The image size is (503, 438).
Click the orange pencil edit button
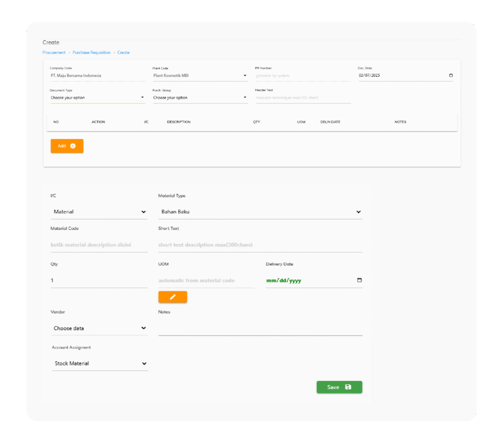172,297
